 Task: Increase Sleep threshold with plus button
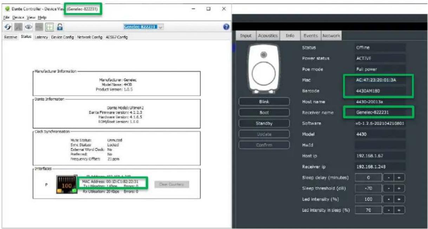398,188
